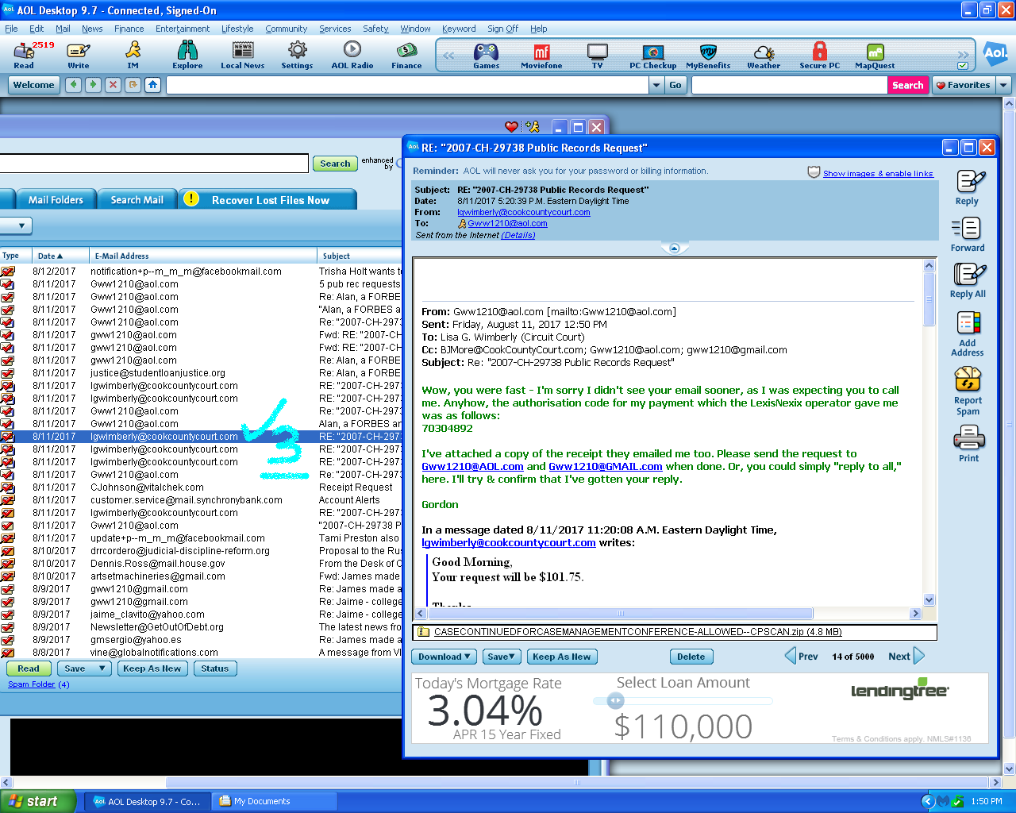Collapse the email header details
The image size is (1016, 813).
pyautogui.click(x=674, y=248)
